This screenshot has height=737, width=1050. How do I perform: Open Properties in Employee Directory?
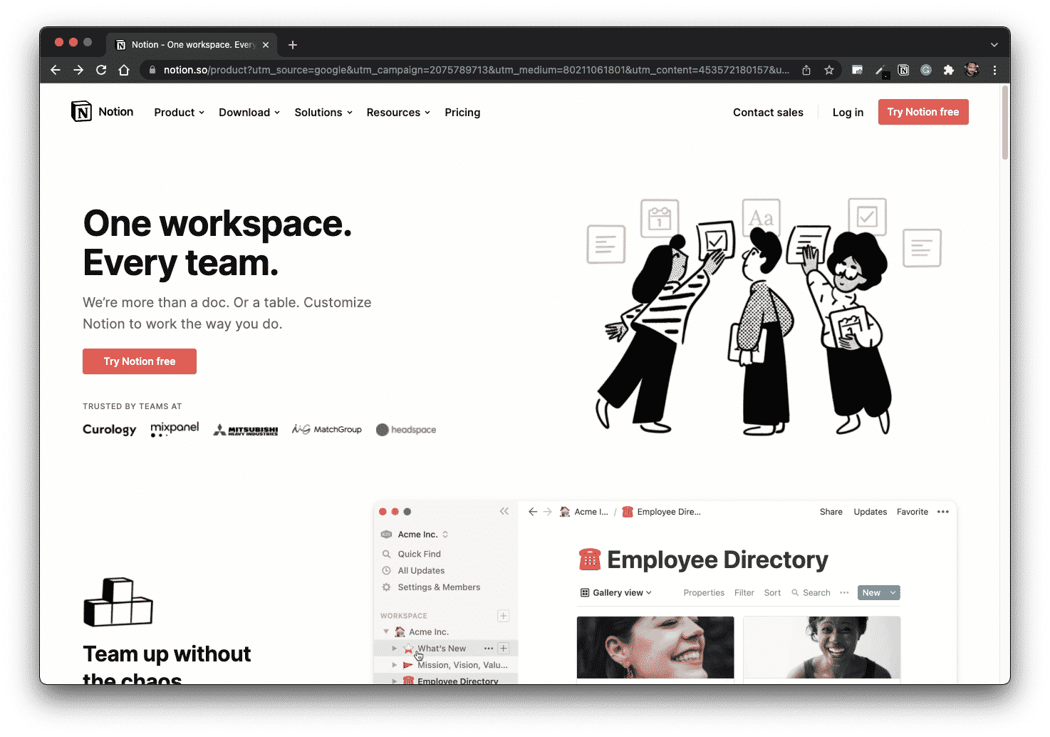[x=704, y=592]
